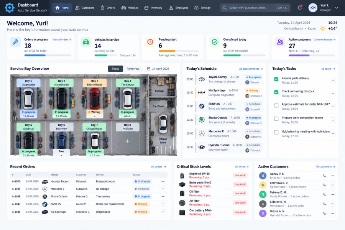
Task: Open more menu for Receive parts delivery
Action: point(333,80)
